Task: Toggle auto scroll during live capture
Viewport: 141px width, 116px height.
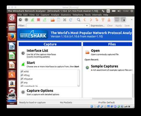Action: (x=123, y=20)
